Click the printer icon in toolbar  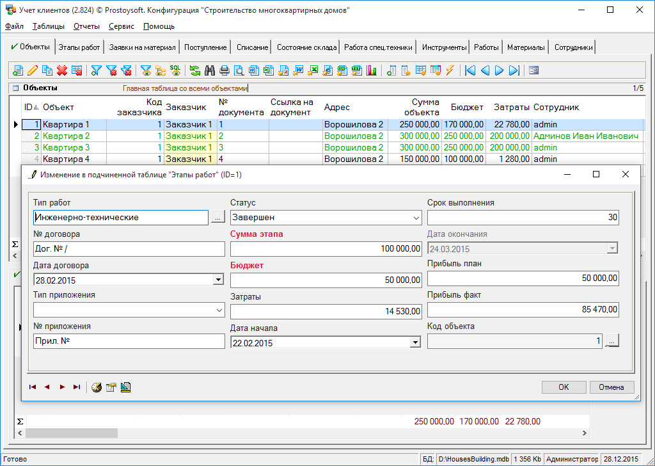224,70
